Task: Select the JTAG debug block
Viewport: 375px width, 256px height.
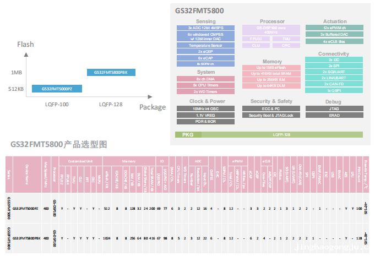Action: (334, 108)
